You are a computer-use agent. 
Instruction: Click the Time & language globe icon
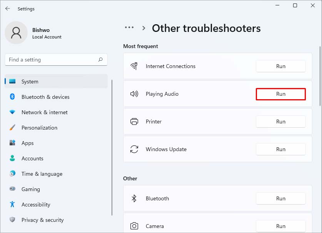(x=12, y=173)
